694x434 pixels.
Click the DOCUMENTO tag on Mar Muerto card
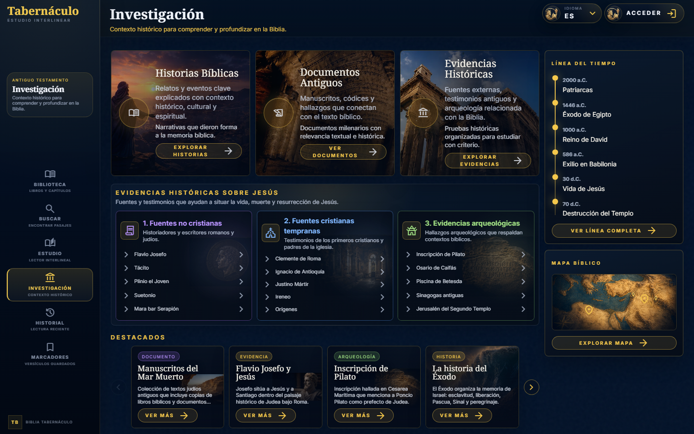[x=159, y=357]
